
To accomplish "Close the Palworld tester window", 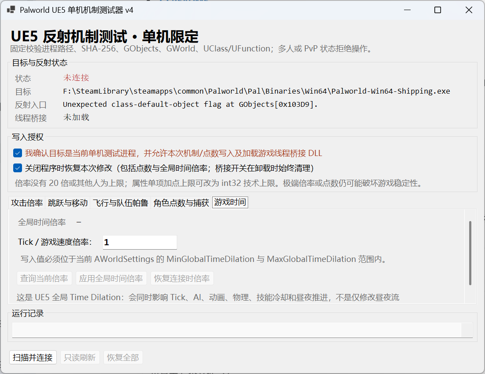I will pyautogui.click(x=469, y=10).
